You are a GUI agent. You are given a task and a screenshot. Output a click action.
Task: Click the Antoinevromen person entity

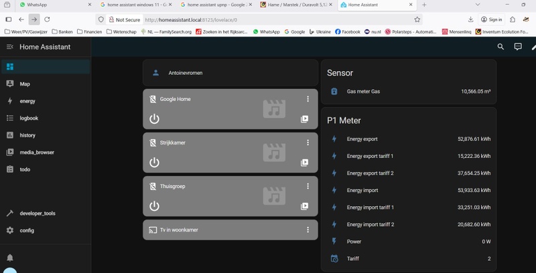pyautogui.click(x=230, y=73)
